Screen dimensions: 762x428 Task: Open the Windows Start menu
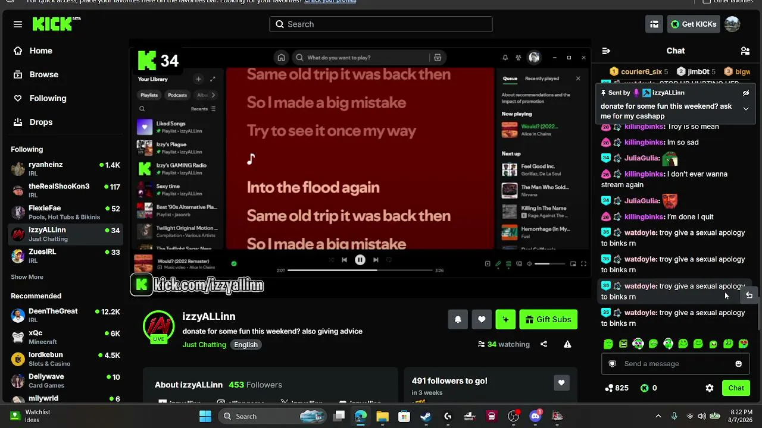click(205, 416)
